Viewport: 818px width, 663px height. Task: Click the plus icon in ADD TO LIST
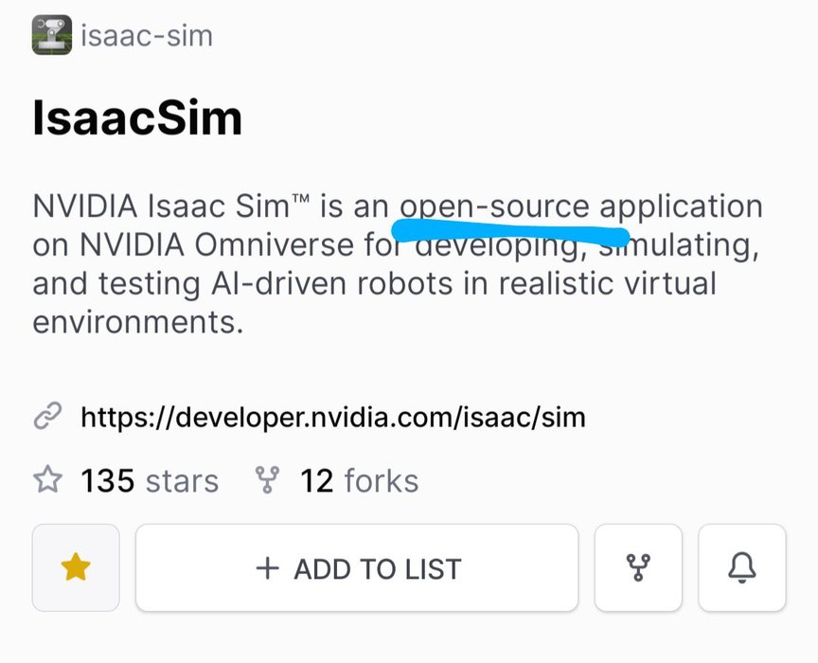[269, 567]
